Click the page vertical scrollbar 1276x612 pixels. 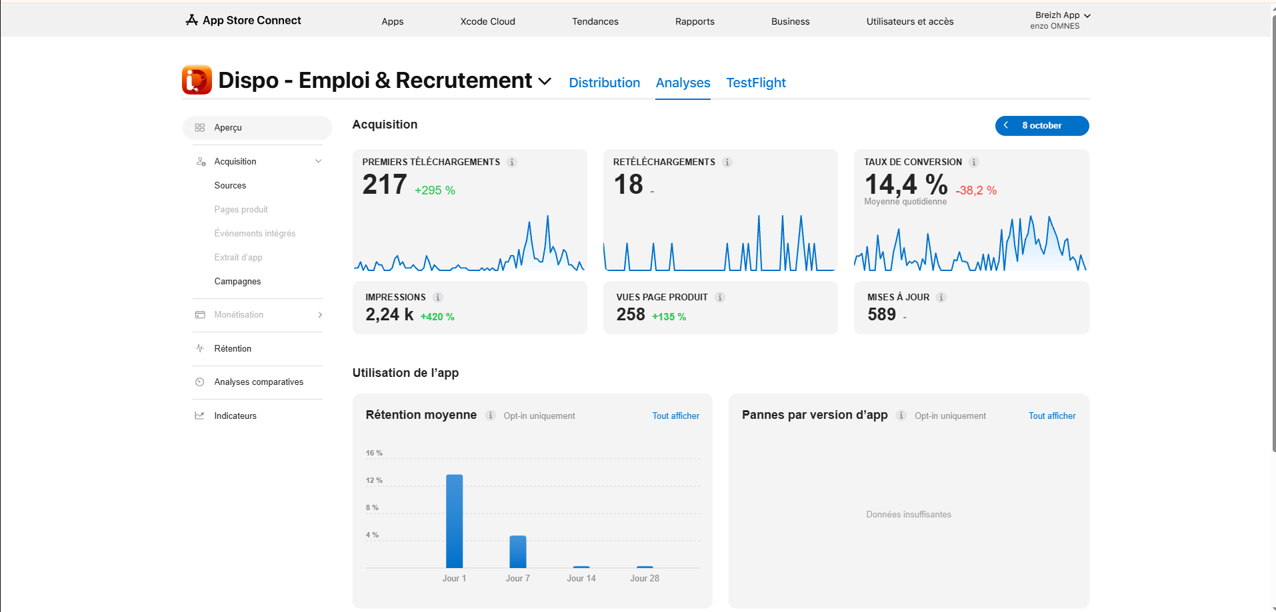click(x=1273, y=233)
